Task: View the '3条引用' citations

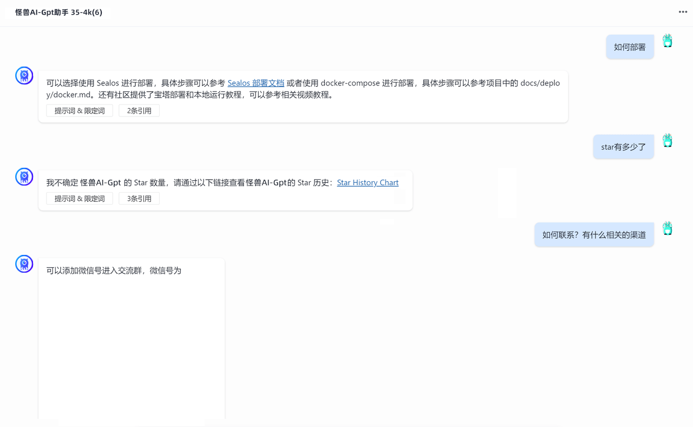Action: (x=139, y=199)
